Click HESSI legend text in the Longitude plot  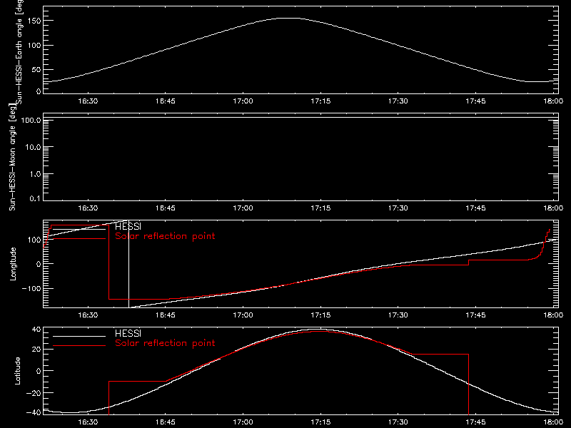(x=128, y=226)
